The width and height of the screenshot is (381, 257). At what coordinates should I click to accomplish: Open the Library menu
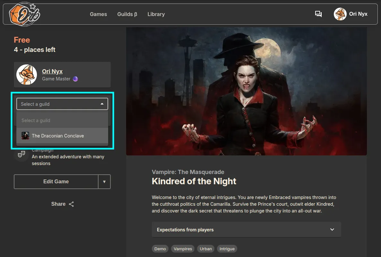(156, 14)
